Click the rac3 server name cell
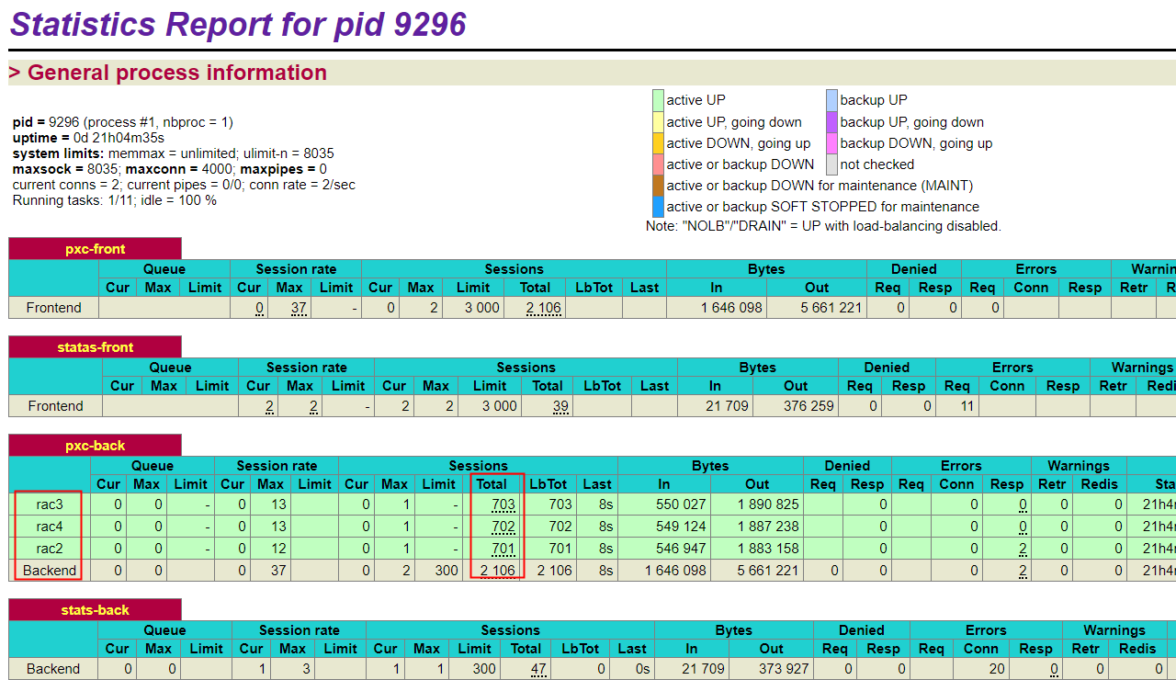The height and width of the screenshot is (680, 1176). click(50, 504)
